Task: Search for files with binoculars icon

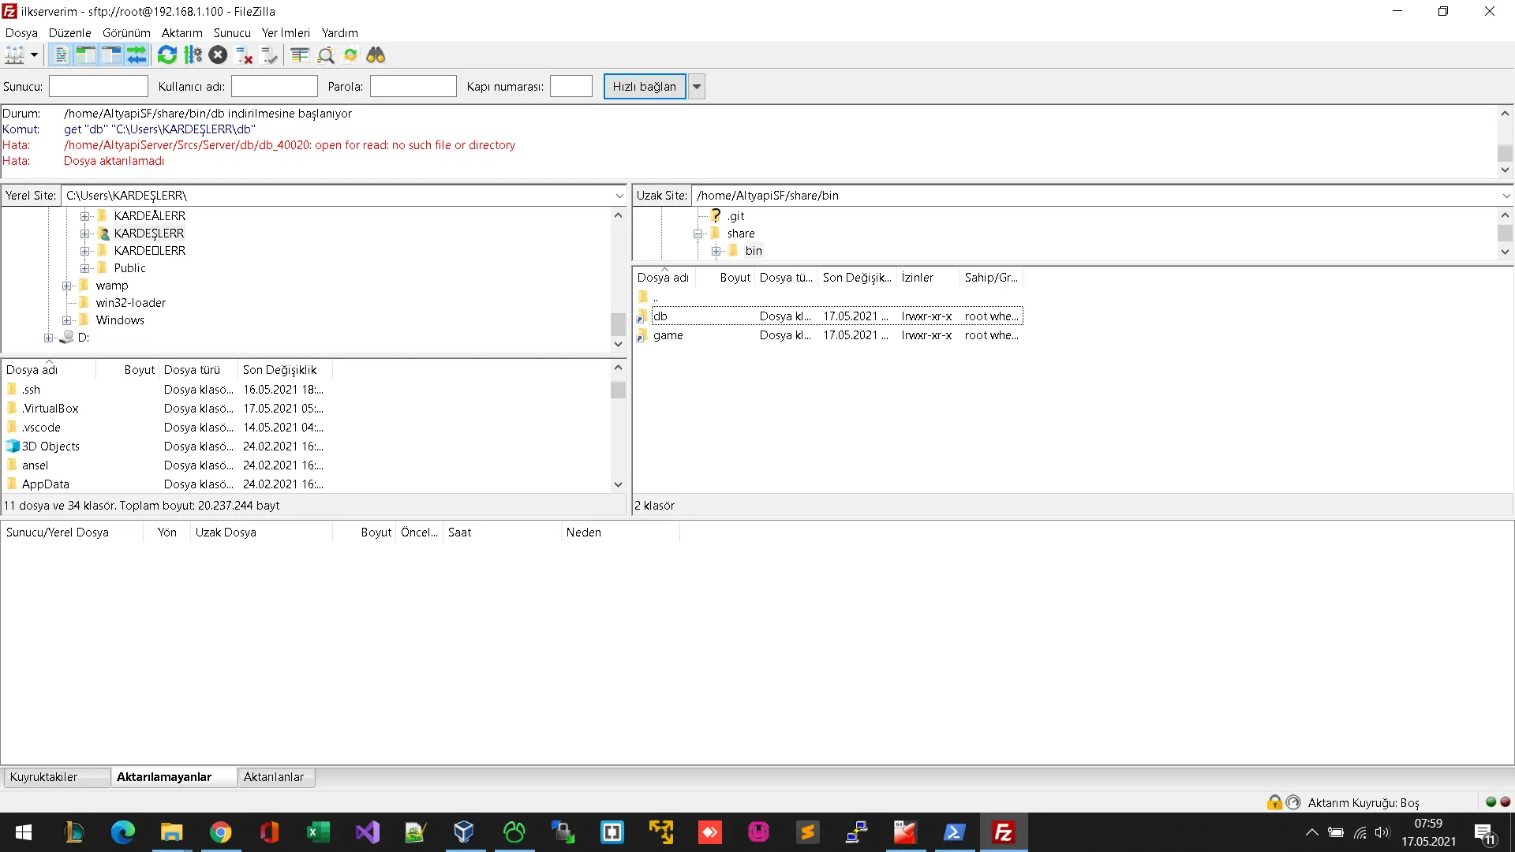Action: point(376,55)
